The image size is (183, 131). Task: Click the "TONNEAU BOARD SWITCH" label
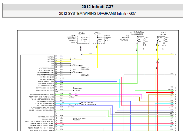coord(45,101)
